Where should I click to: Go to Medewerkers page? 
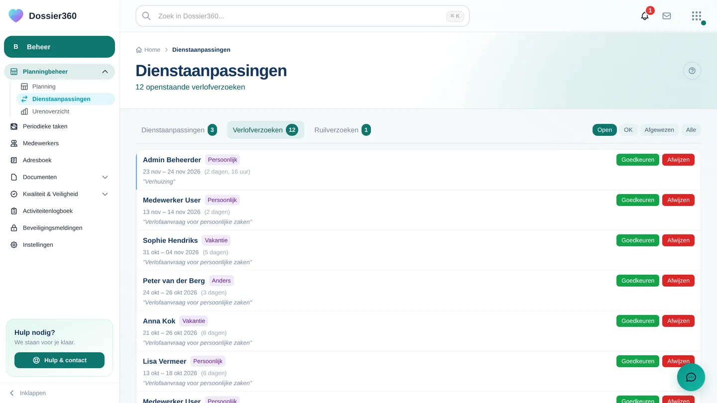(59, 143)
